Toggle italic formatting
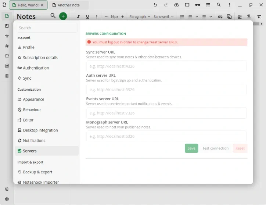Image resolution: width=266 pixels, height=205 pixels. (x=78, y=17)
